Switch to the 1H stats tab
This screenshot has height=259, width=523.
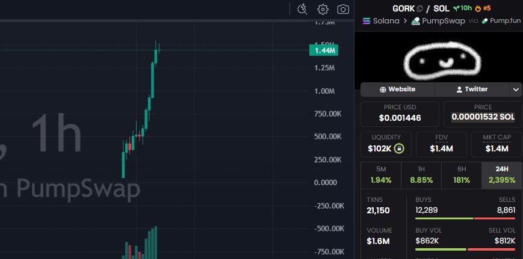(421, 174)
